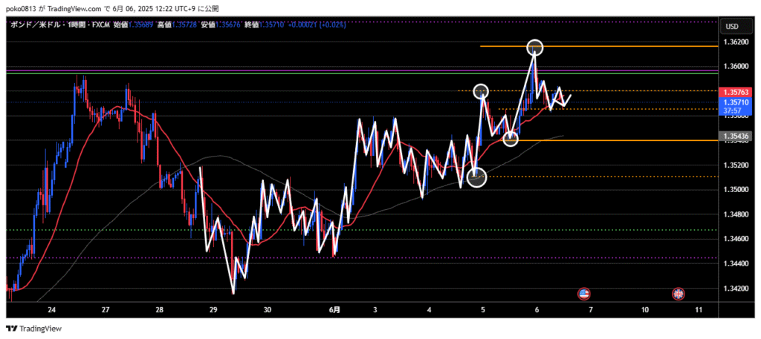Open the USD currency dropdown
Viewport: 761px width, 339px height.
(731, 27)
